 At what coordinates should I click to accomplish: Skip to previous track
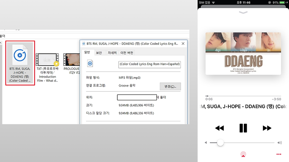coord(219,128)
